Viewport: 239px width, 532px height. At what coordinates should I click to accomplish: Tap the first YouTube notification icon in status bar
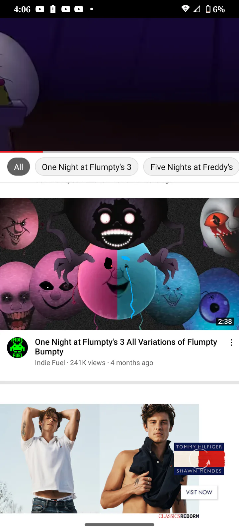40,9
